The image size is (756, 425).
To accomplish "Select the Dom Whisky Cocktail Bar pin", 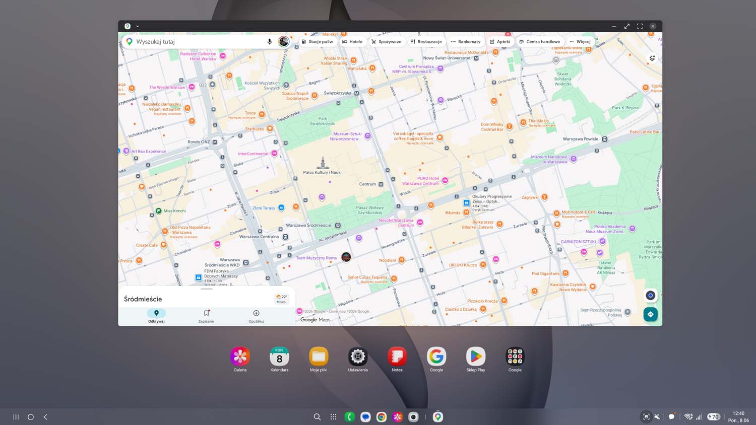I will tap(509, 126).
